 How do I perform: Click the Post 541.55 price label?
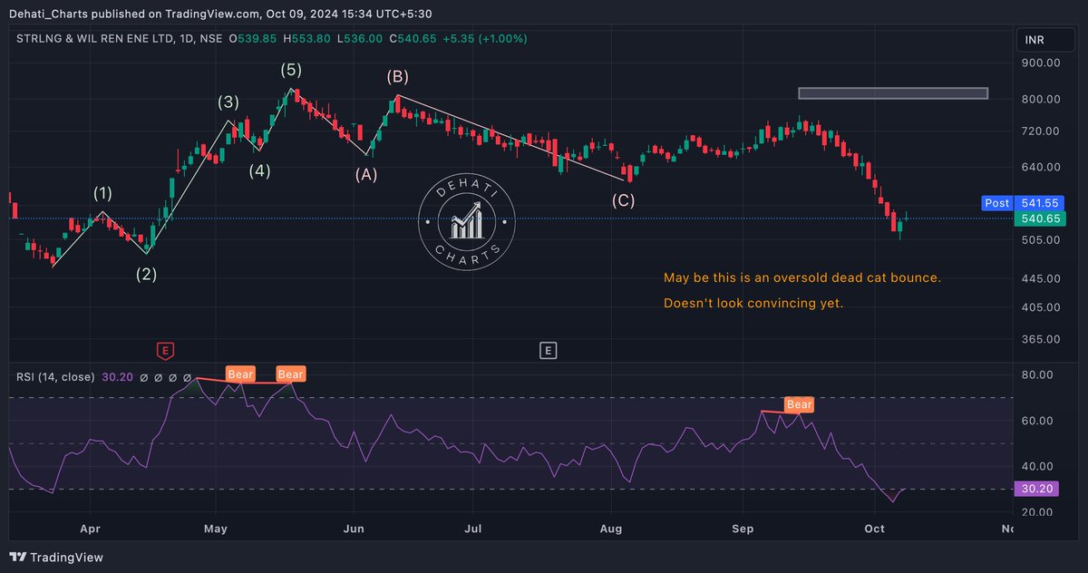[x=1024, y=203]
